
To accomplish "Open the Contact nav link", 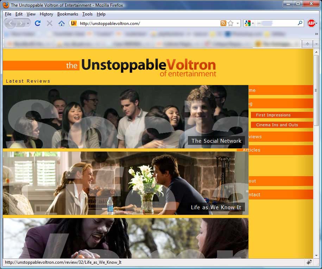I will (281, 194).
